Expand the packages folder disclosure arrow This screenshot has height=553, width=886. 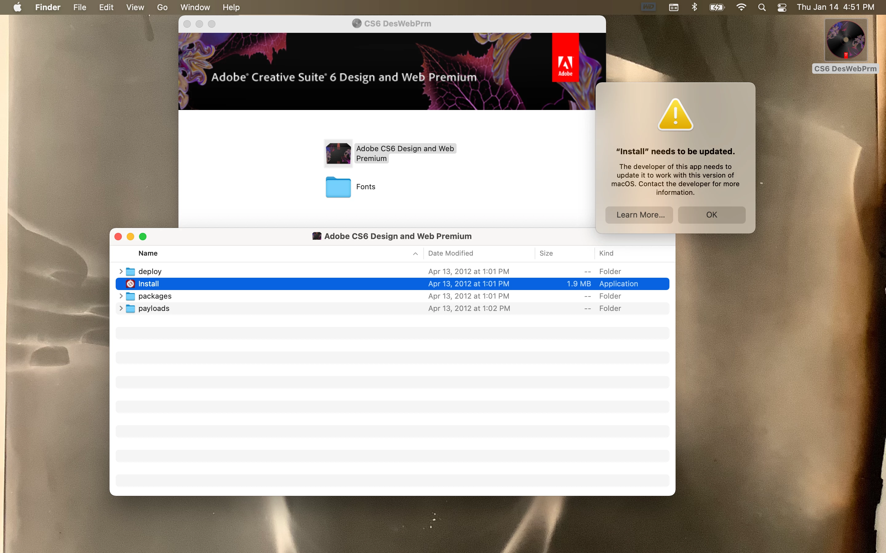(x=121, y=296)
